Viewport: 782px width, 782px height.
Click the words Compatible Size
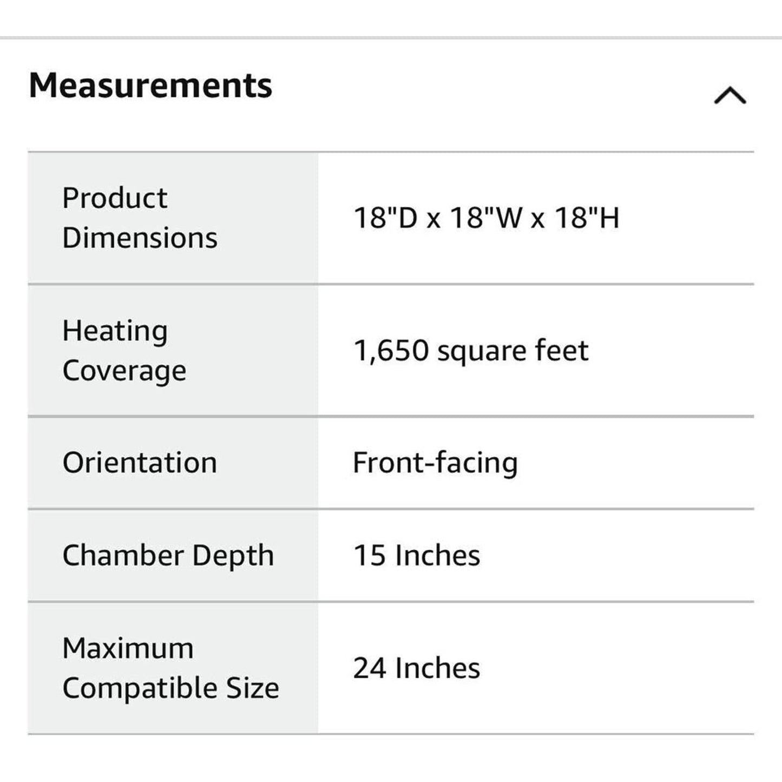tap(170, 688)
